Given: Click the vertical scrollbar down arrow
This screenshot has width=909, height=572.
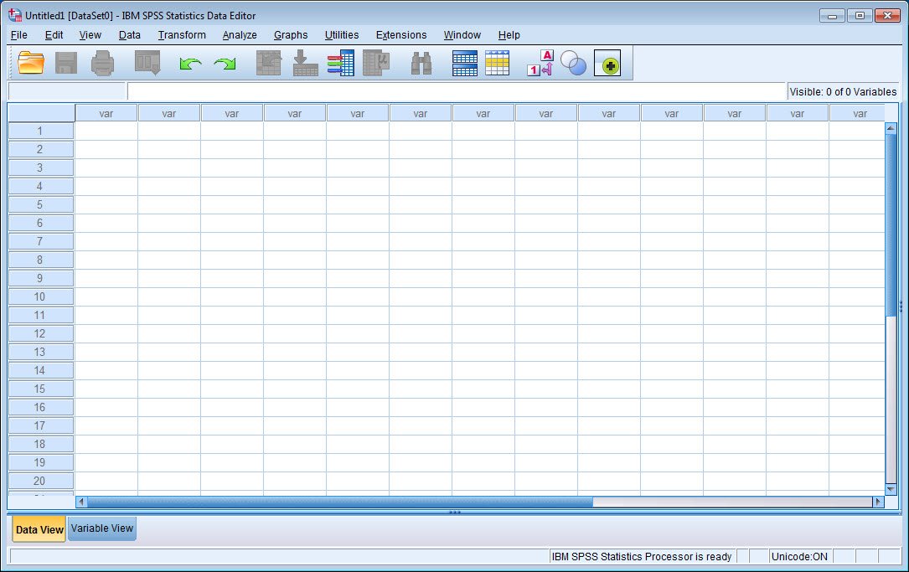Looking at the screenshot, I should click(891, 489).
